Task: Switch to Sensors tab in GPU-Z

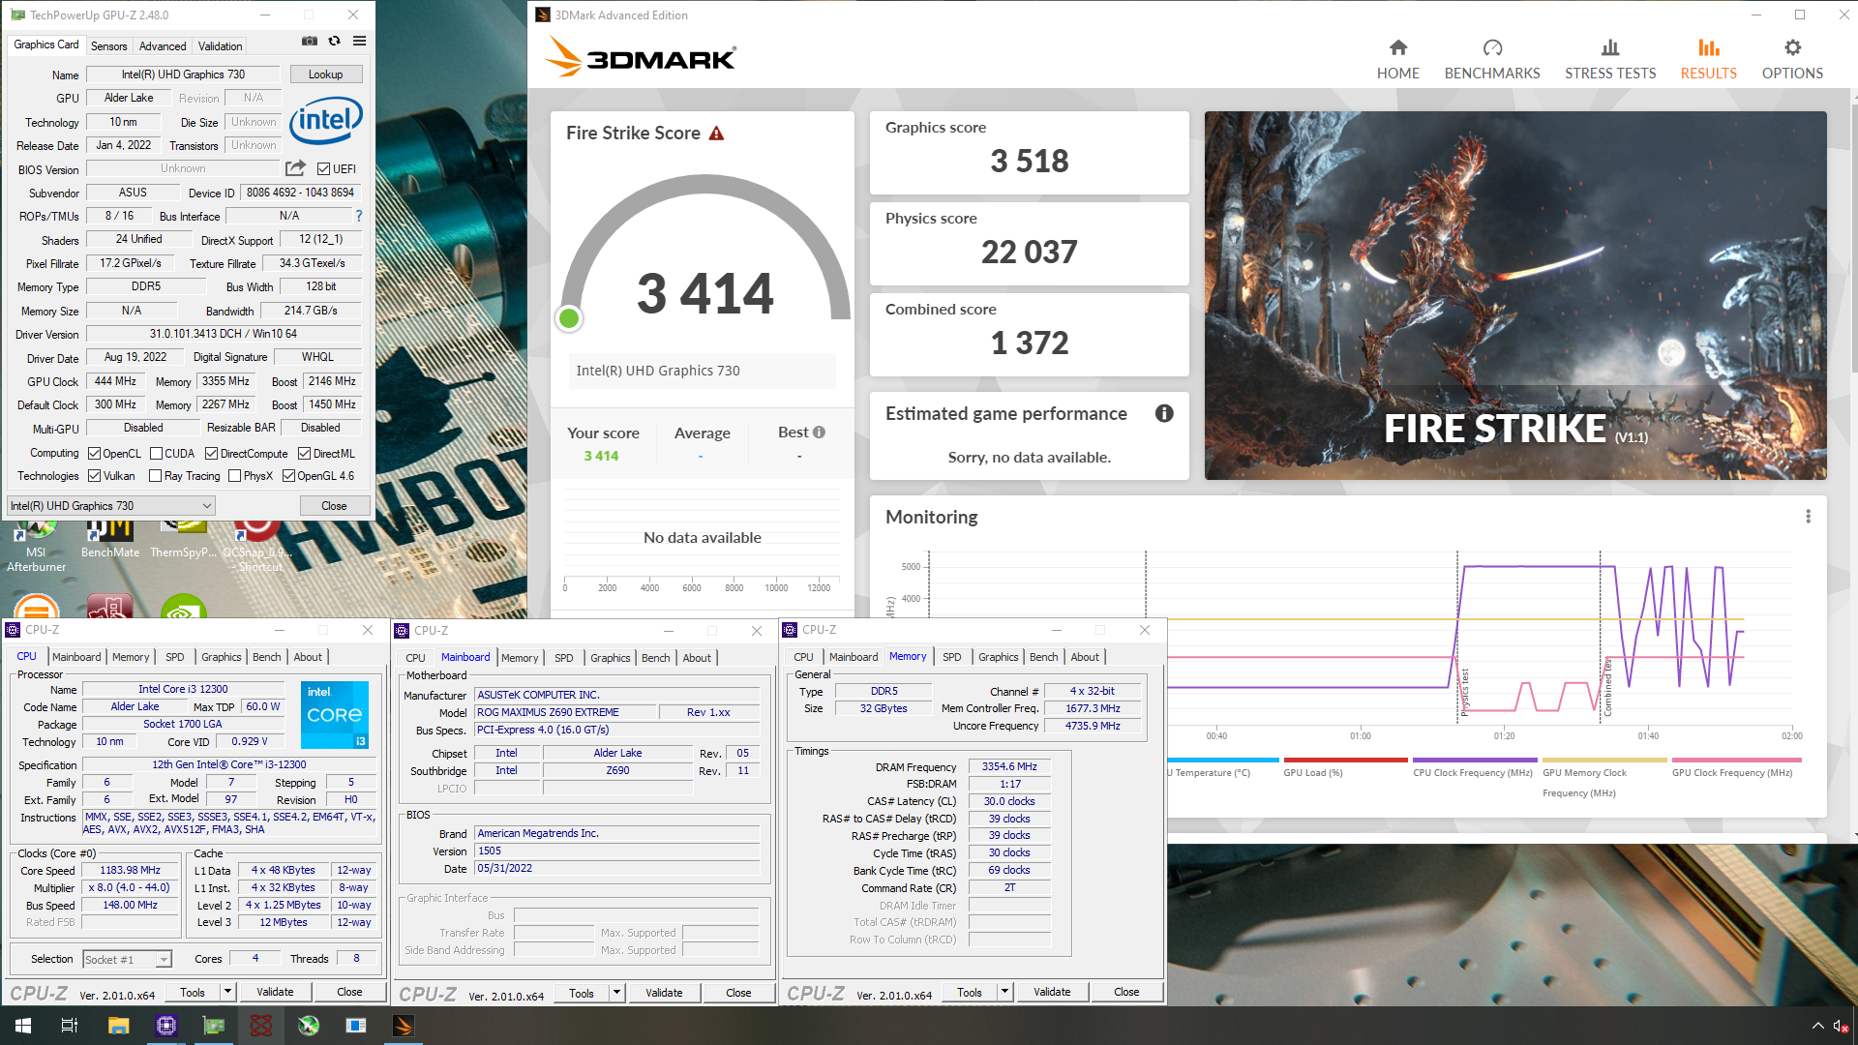Action: tap(108, 46)
